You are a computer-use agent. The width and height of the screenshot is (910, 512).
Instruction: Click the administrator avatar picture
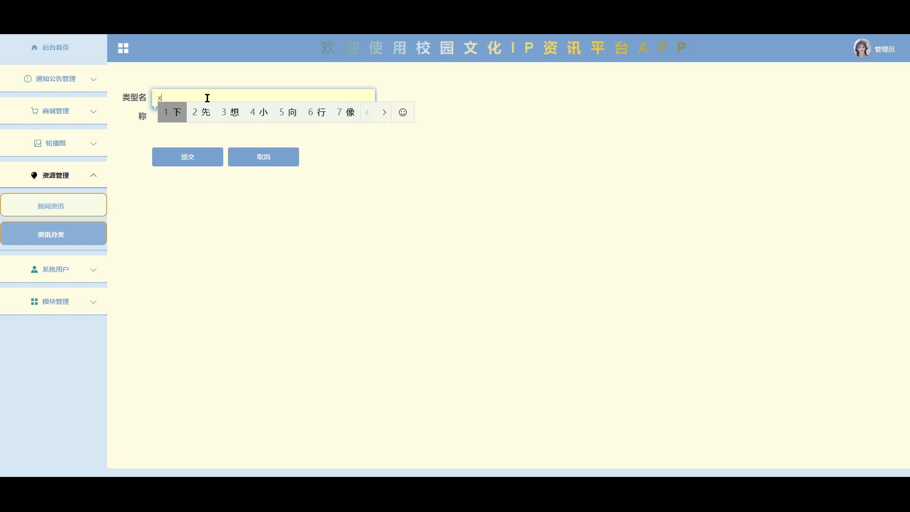click(862, 48)
